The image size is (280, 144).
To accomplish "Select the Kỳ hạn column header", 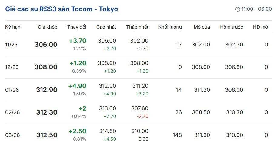I will pyautogui.click(x=13, y=27).
